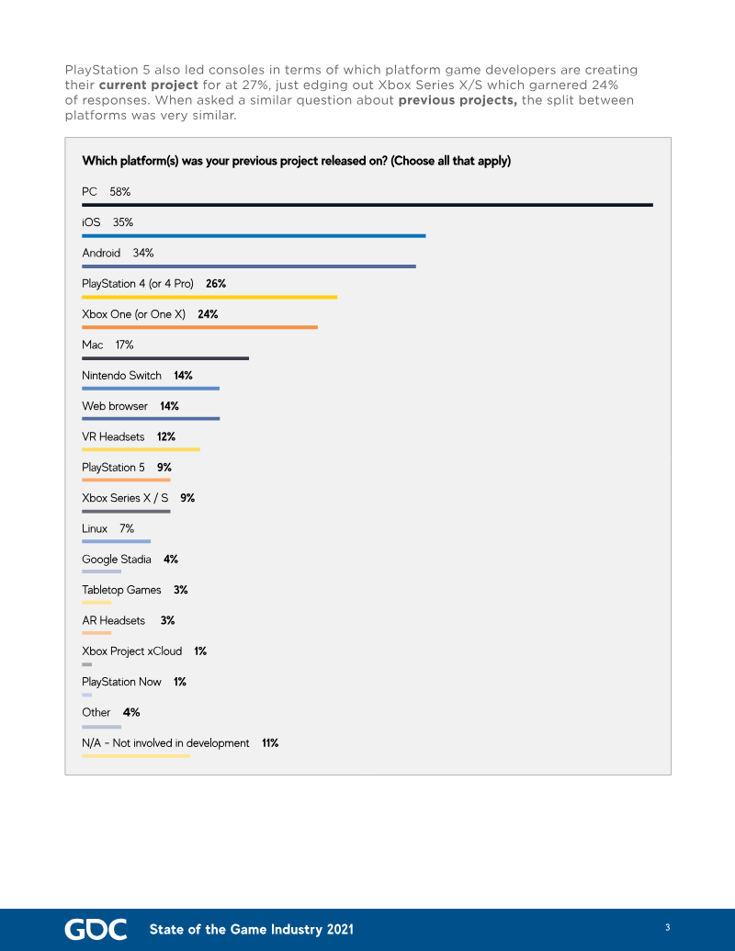The image size is (735, 951).
Task: Click the page number 3 in the footer
Action: pos(667,928)
